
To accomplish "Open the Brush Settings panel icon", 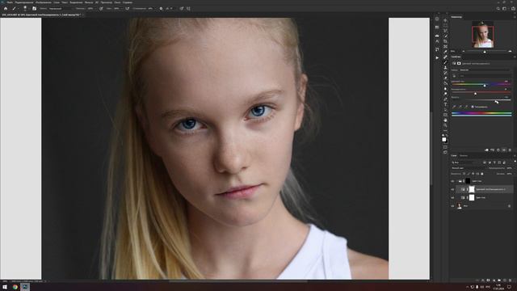I will tap(34, 9).
